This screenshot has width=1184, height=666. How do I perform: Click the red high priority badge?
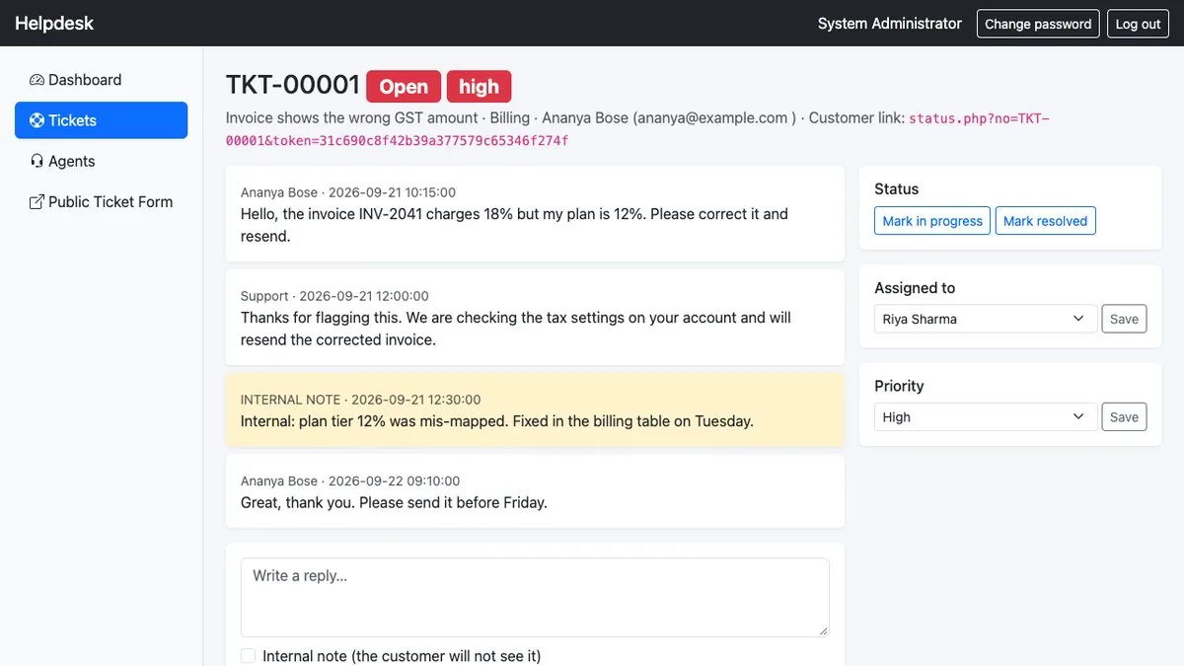pos(479,87)
